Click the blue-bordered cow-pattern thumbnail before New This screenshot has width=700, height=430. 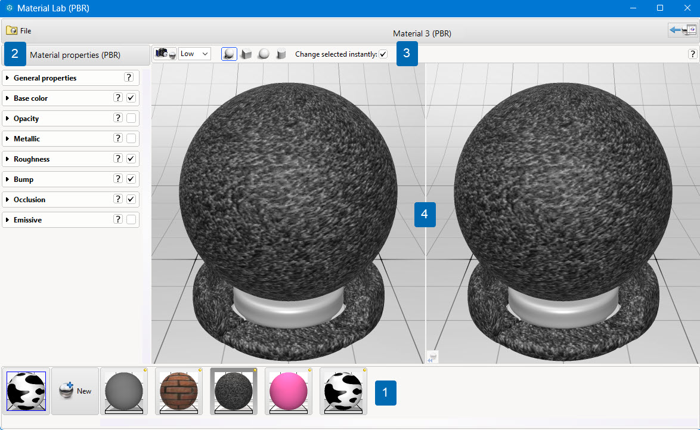coord(26,391)
